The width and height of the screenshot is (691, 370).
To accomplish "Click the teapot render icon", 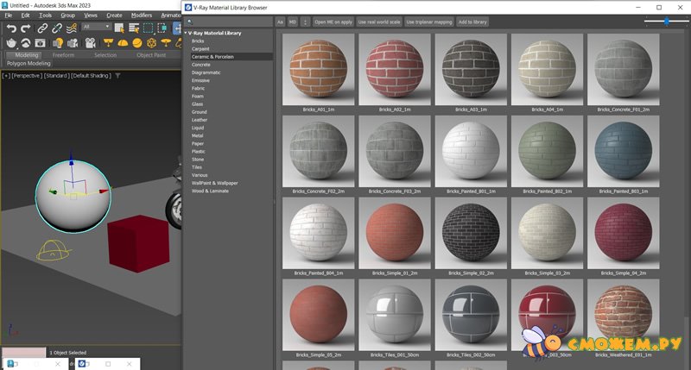I will tap(11, 42).
